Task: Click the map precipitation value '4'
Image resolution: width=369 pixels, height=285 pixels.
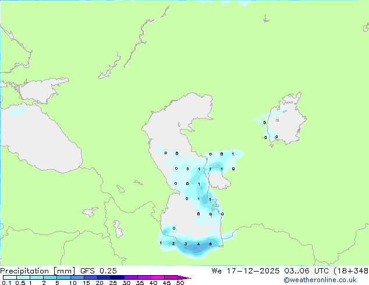Action: click(x=198, y=244)
